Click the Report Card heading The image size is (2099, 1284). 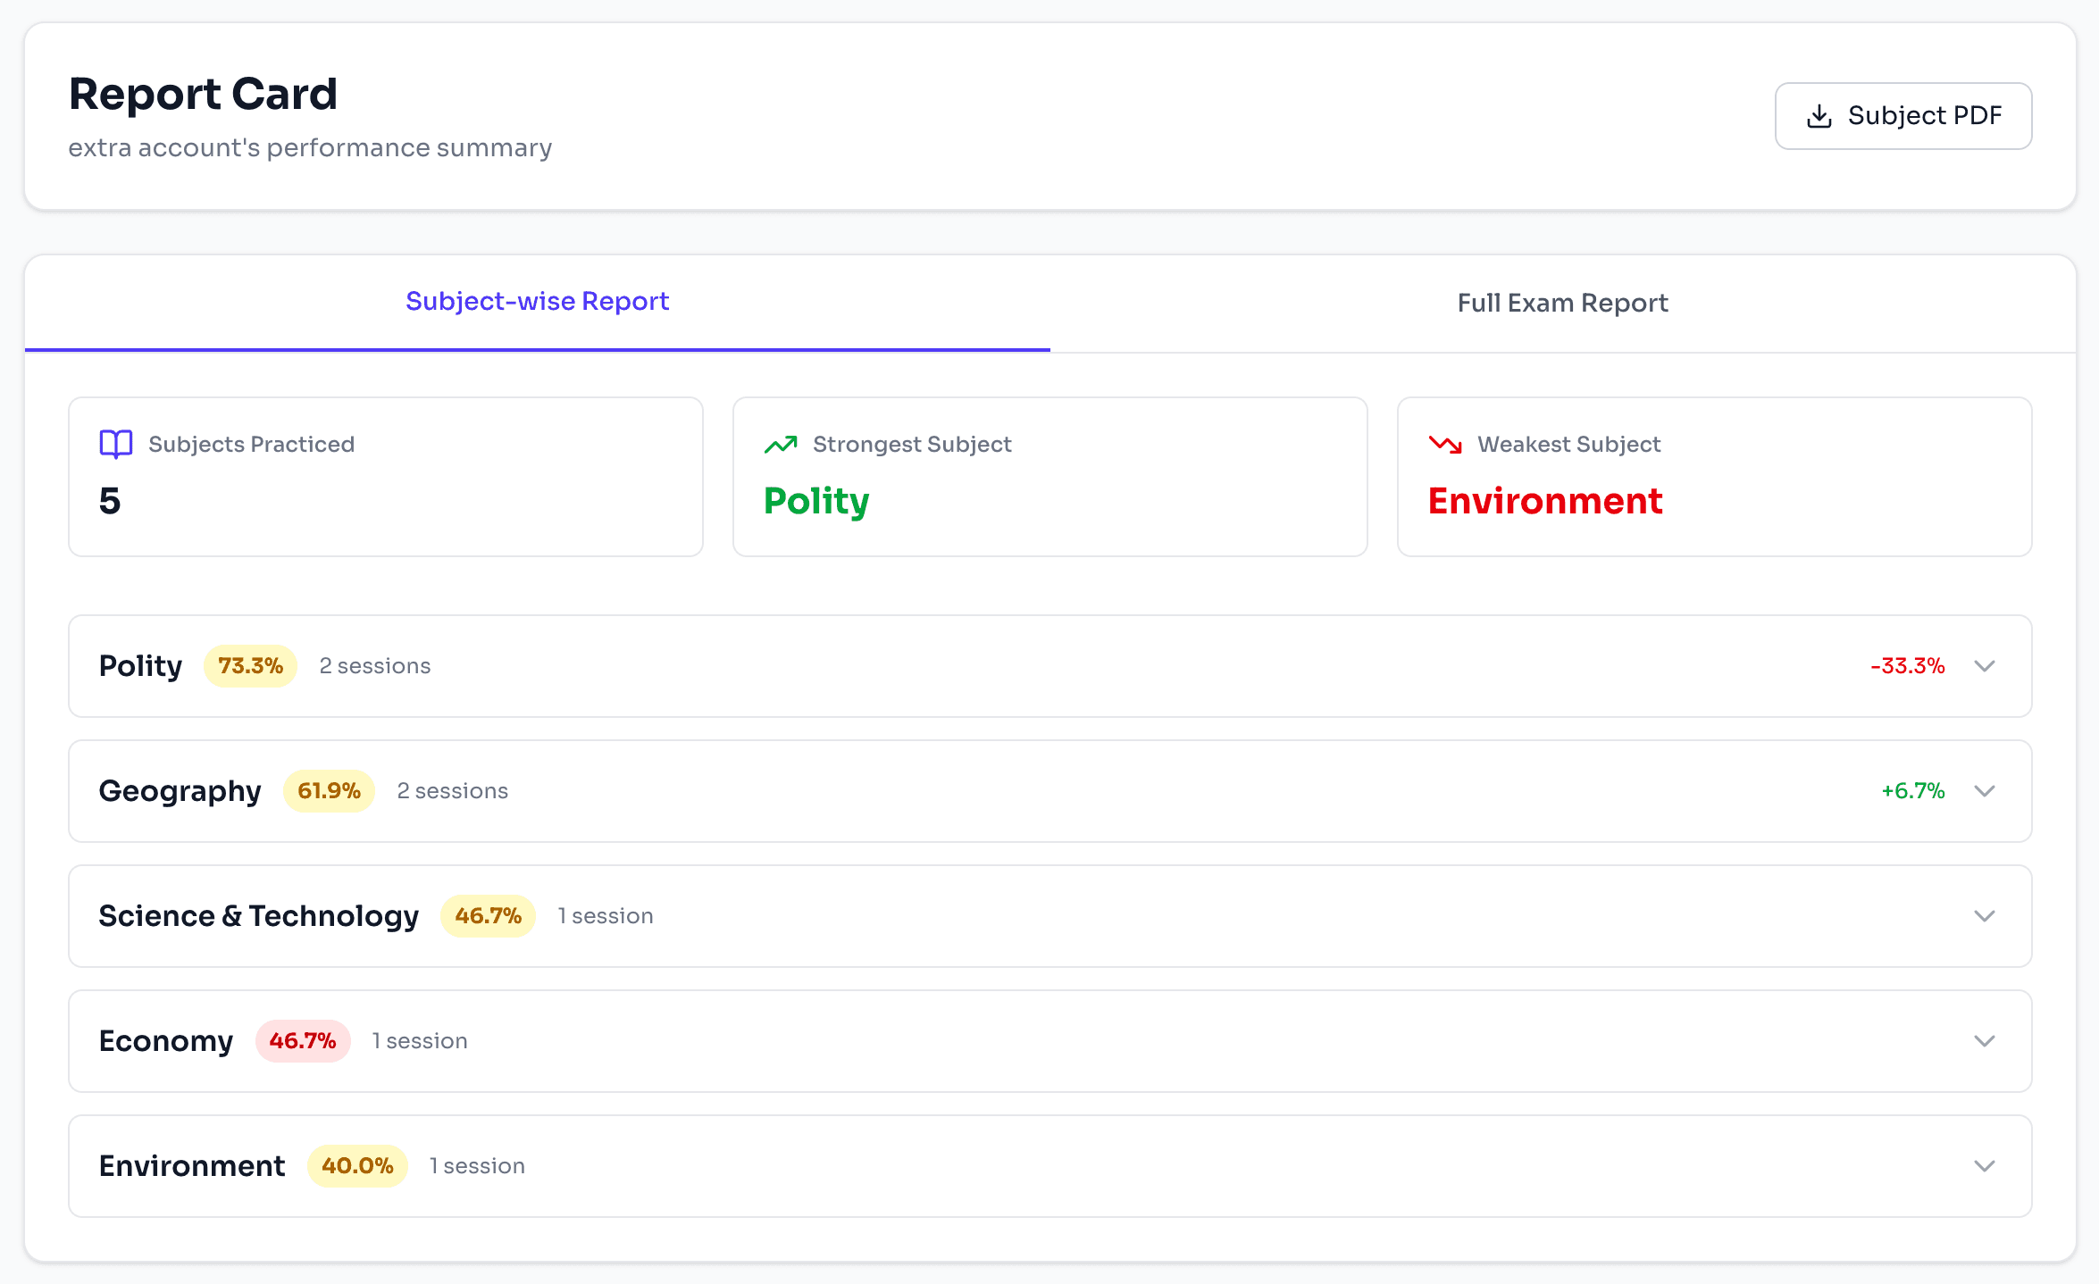click(204, 94)
